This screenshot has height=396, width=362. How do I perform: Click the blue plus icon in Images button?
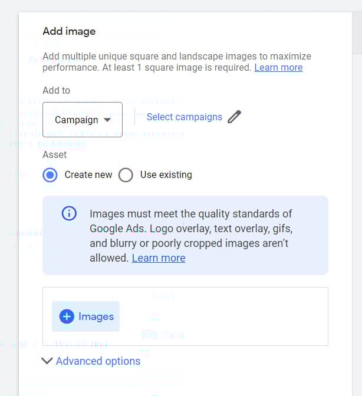click(67, 316)
